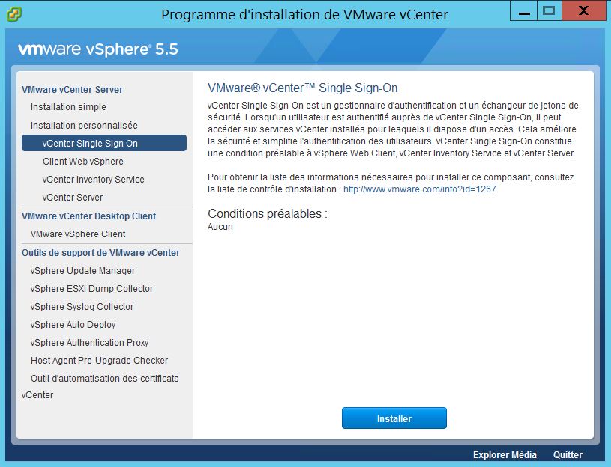Select Host Agent Pre-Upgrade Checker
The width and height of the screenshot is (611, 467).
point(100,361)
